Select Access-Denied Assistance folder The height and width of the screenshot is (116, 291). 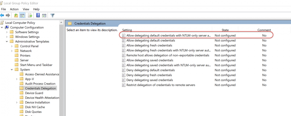[x=42, y=74]
